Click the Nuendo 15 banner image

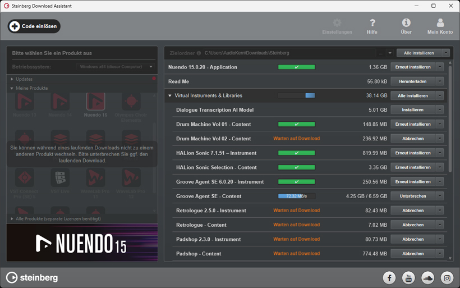coord(82,243)
